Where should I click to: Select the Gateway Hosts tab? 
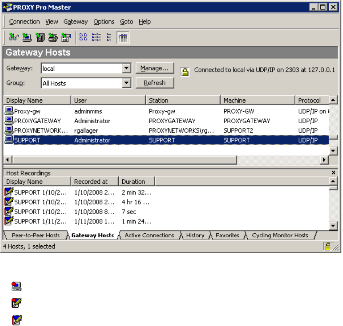tap(92, 235)
